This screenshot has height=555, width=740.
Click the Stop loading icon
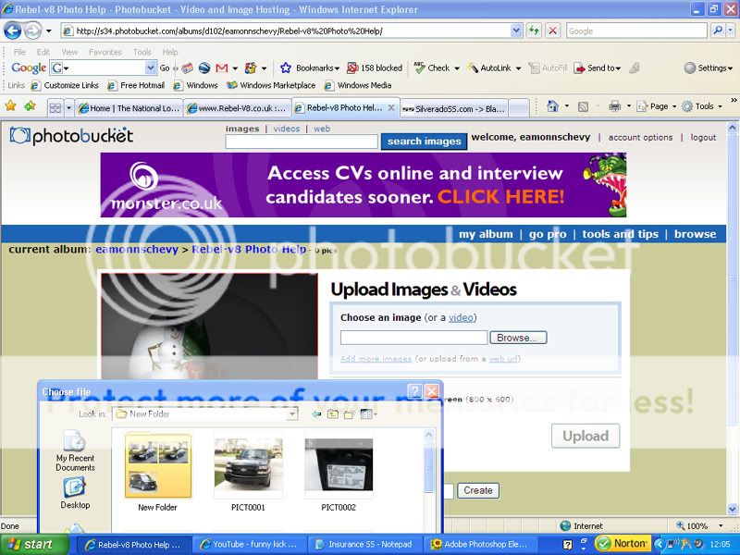pos(552,31)
